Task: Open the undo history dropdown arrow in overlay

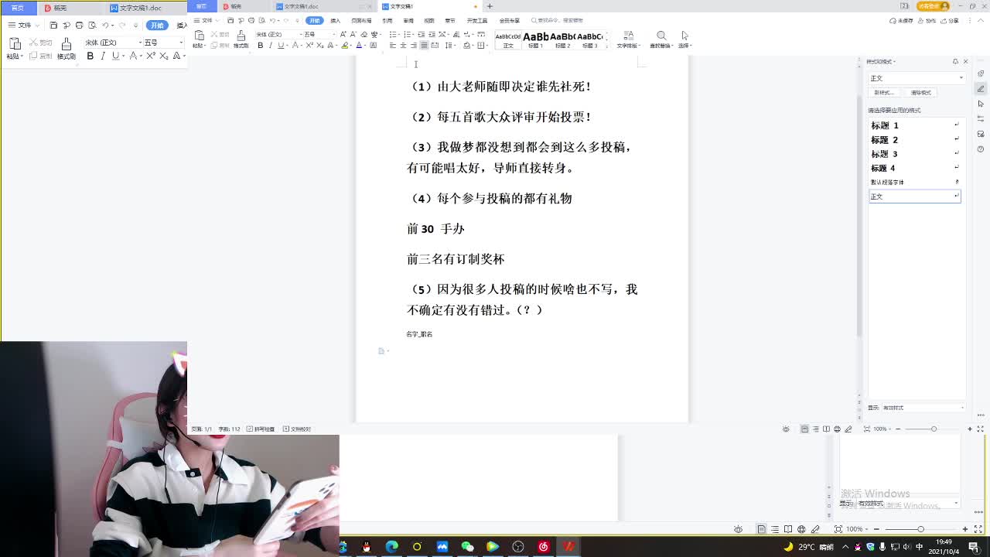Action: point(114,26)
